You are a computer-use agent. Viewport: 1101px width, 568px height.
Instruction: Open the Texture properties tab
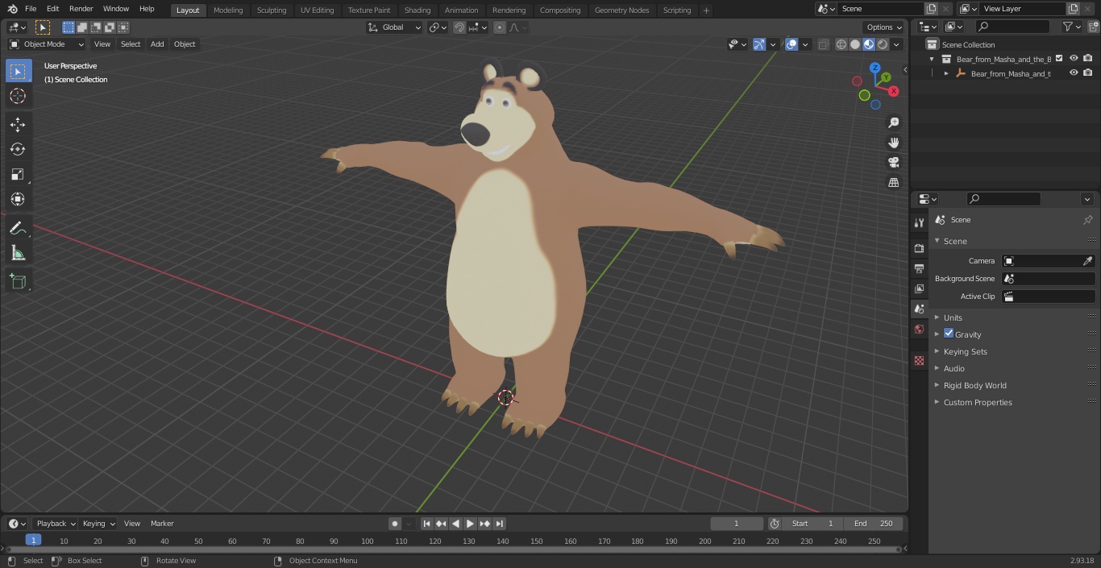[919, 360]
